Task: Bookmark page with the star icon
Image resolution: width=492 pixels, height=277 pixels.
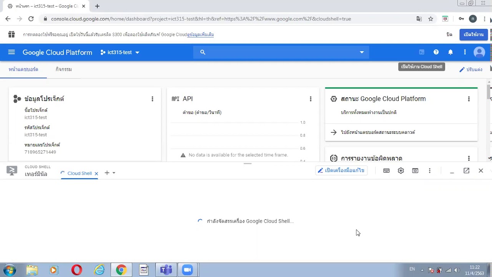Action: pyautogui.click(x=431, y=19)
